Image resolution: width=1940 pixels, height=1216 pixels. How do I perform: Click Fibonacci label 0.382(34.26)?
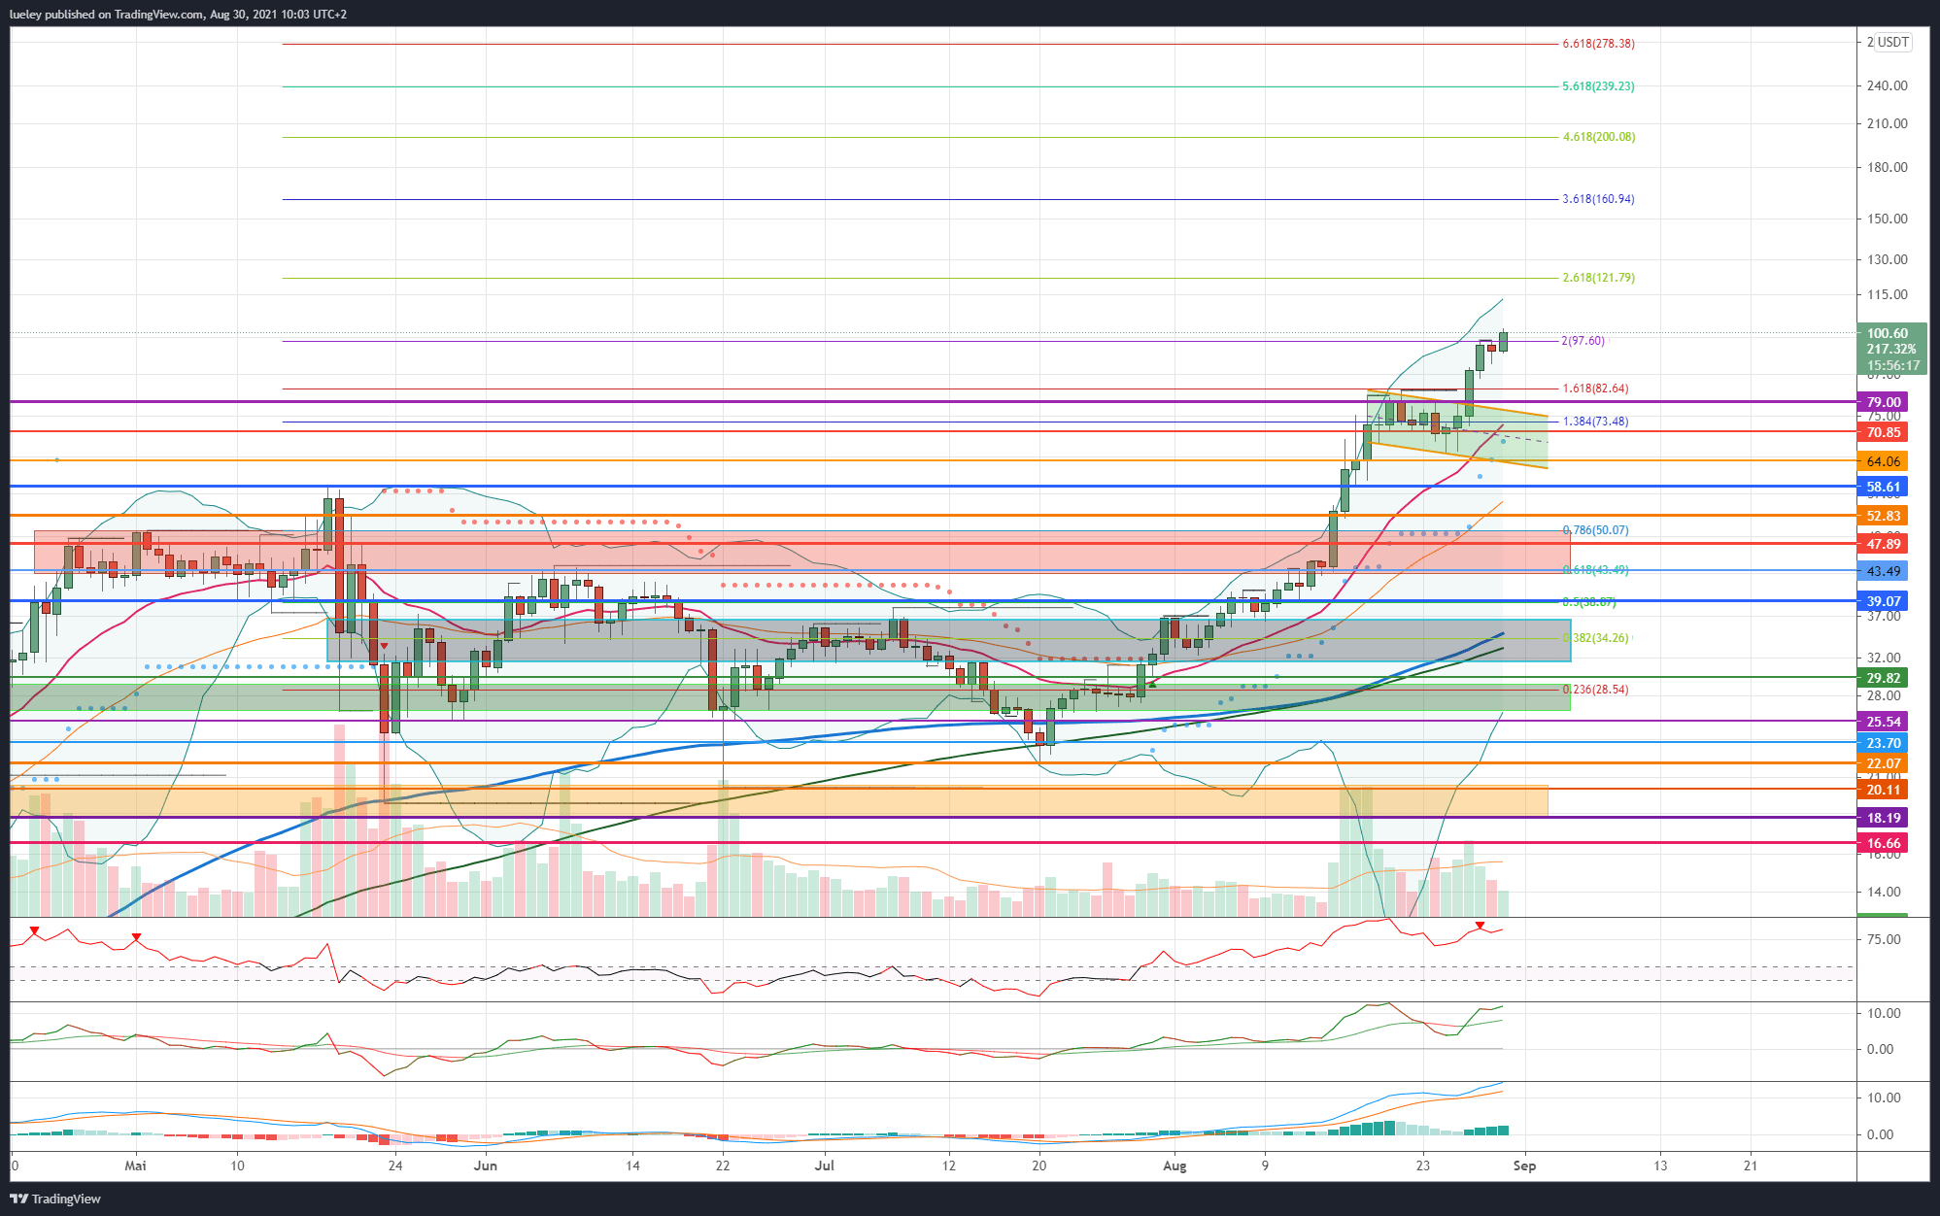[1595, 638]
